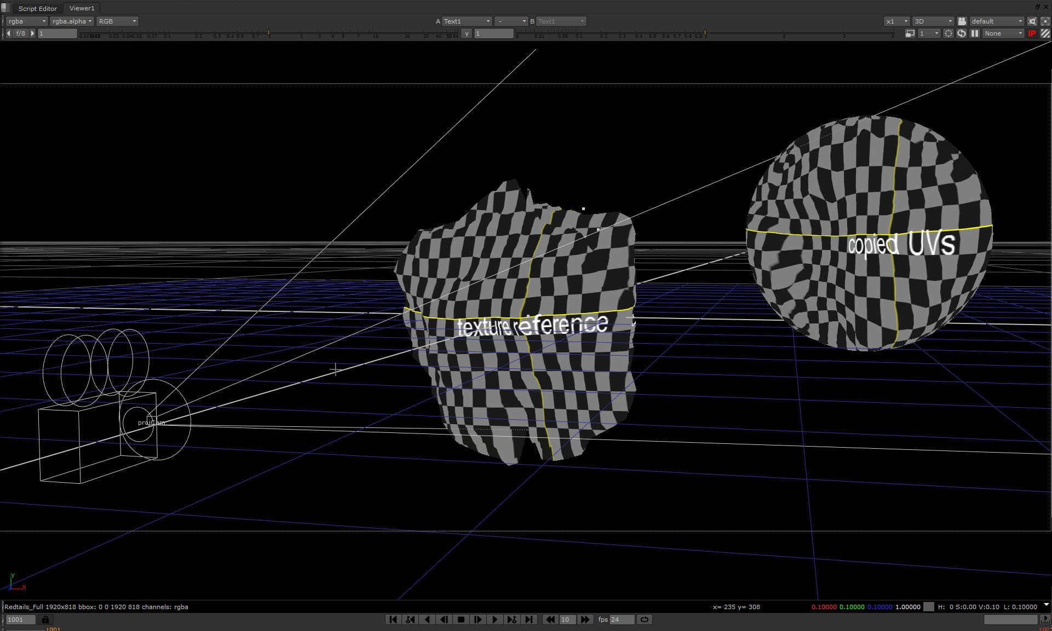The image size is (1052, 631).
Task: Open the RGB display channel dropdown
Action: pyautogui.click(x=117, y=21)
